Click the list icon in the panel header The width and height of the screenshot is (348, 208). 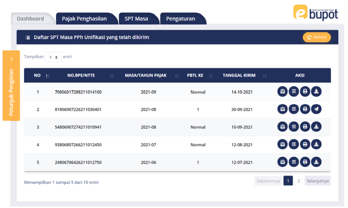click(x=28, y=37)
